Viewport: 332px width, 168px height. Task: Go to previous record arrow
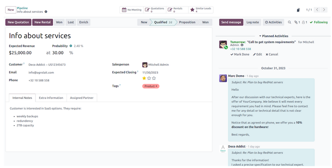pyautogui.click(x=317, y=10)
